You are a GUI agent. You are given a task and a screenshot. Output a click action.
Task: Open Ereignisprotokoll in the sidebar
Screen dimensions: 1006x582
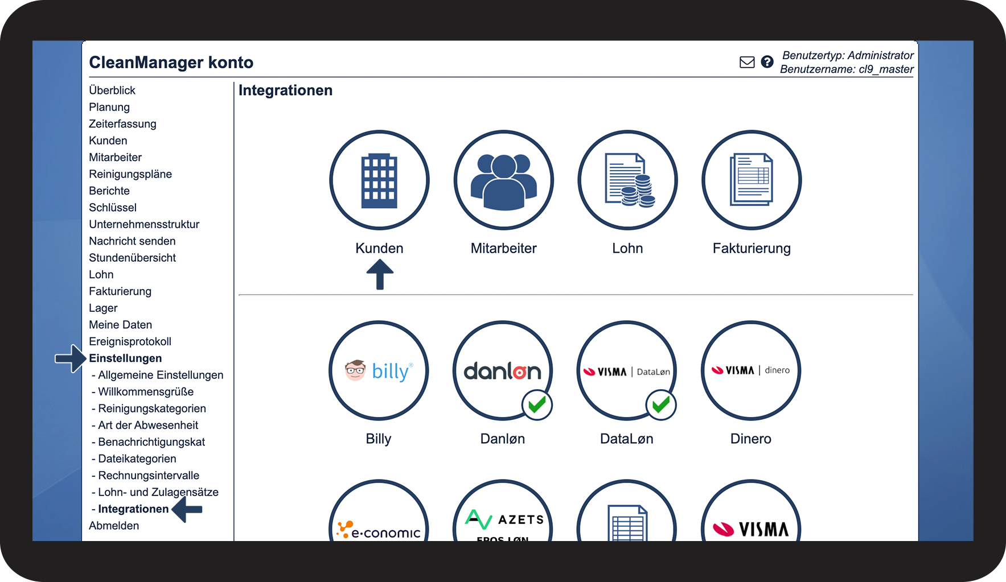(x=130, y=341)
